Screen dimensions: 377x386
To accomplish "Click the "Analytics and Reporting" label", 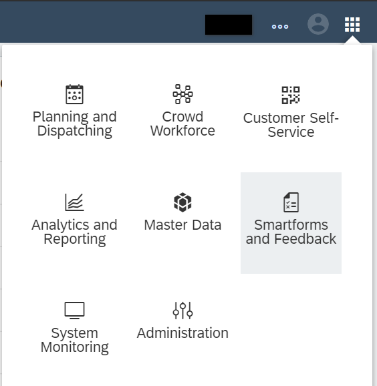I will click(74, 232).
